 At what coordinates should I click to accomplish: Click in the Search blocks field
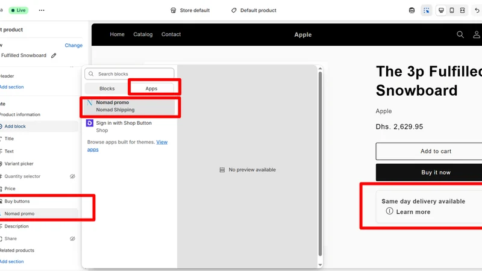pos(130,73)
